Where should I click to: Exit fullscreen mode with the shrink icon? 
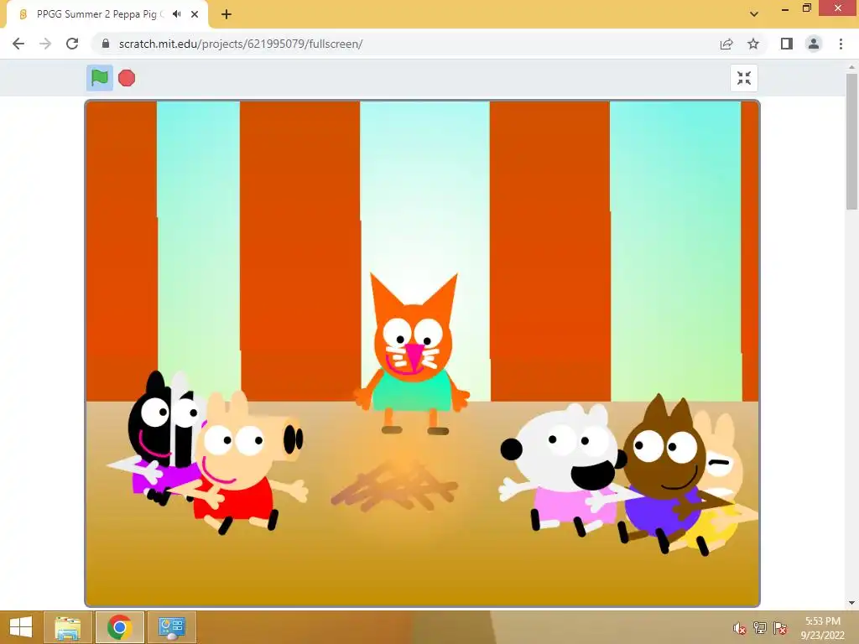pyautogui.click(x=744, y=78)
